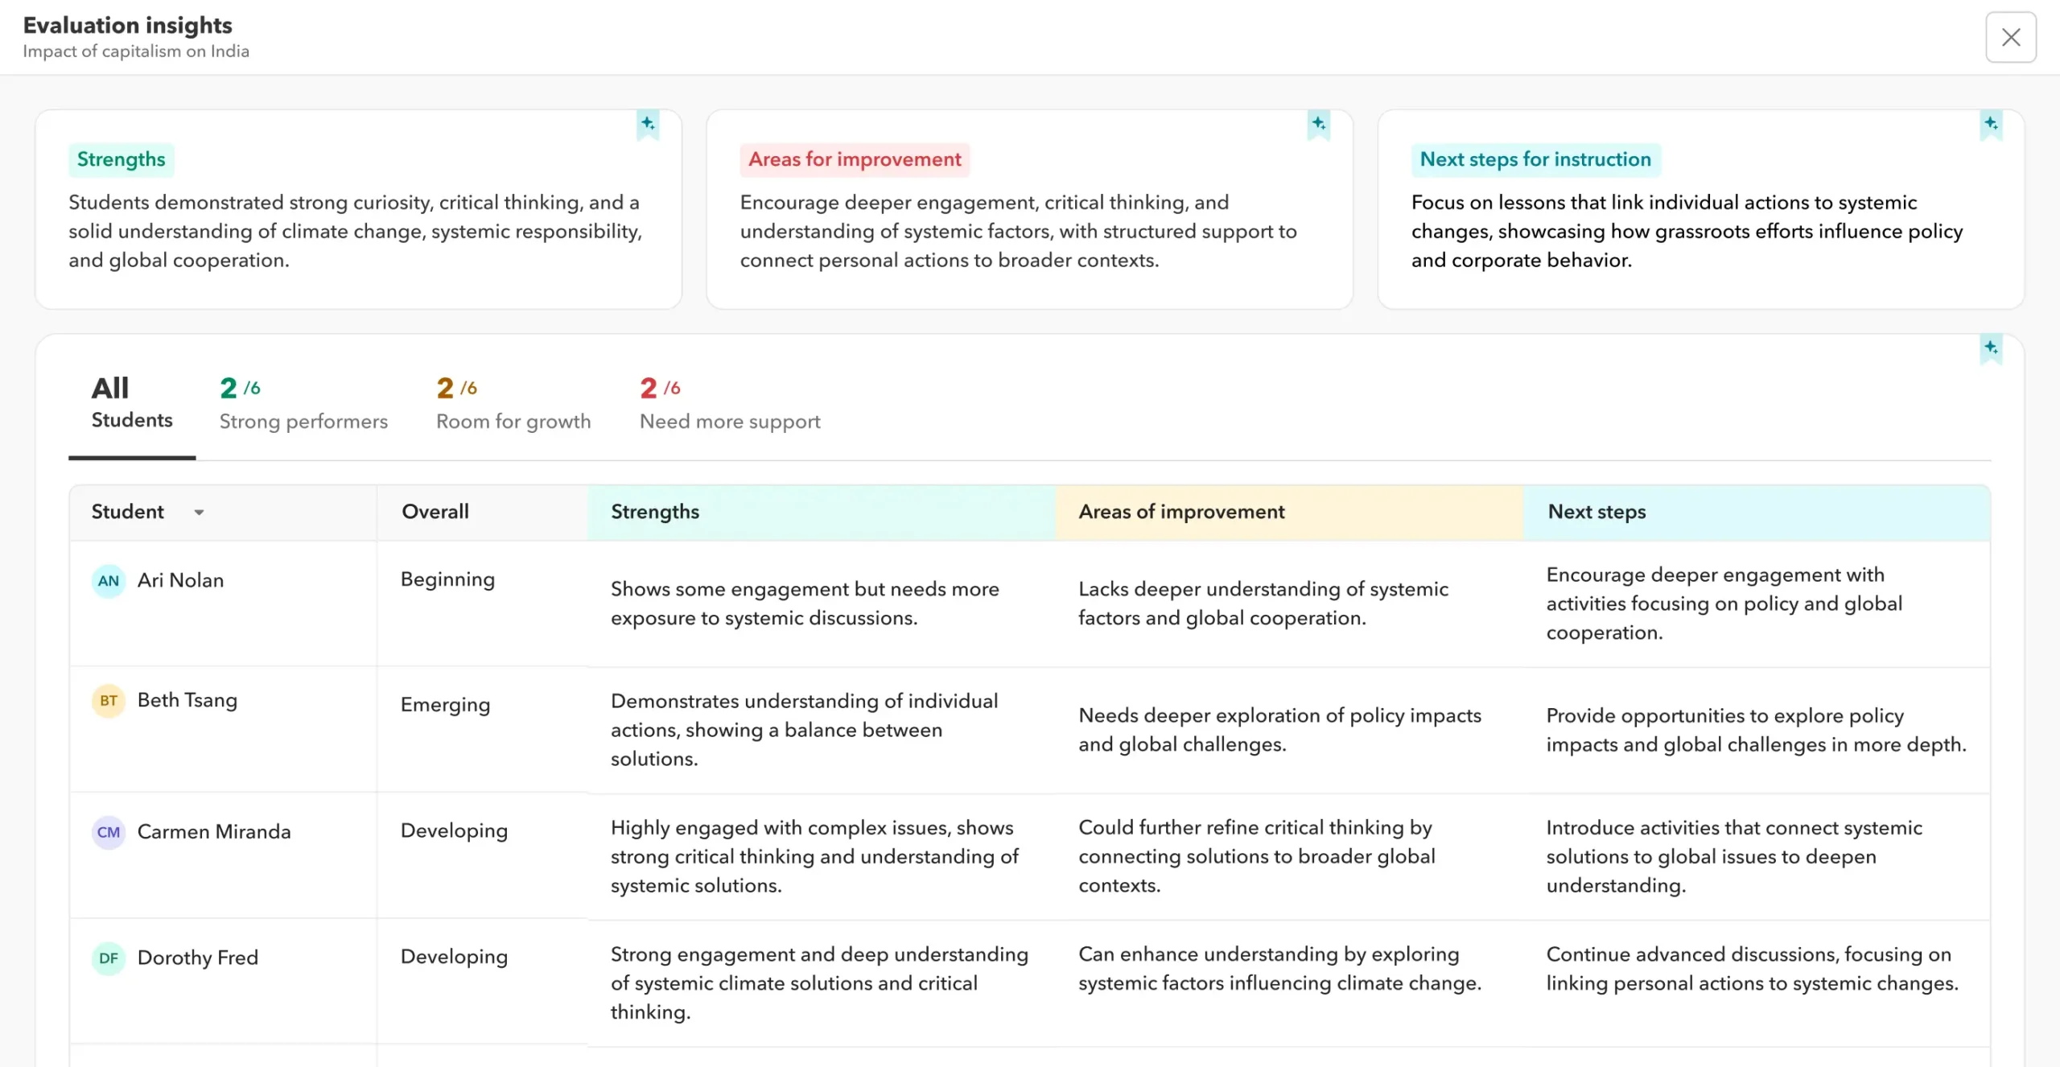The height and width of the screenshot is (1067, 2060).
Task: Click Carmen Miranda's CM avatar
Action: (108, 832)
